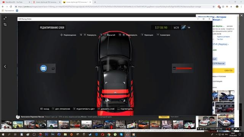
Task: Click the browser back arrow
Action: pyautogui.click(x=3, y=7)
